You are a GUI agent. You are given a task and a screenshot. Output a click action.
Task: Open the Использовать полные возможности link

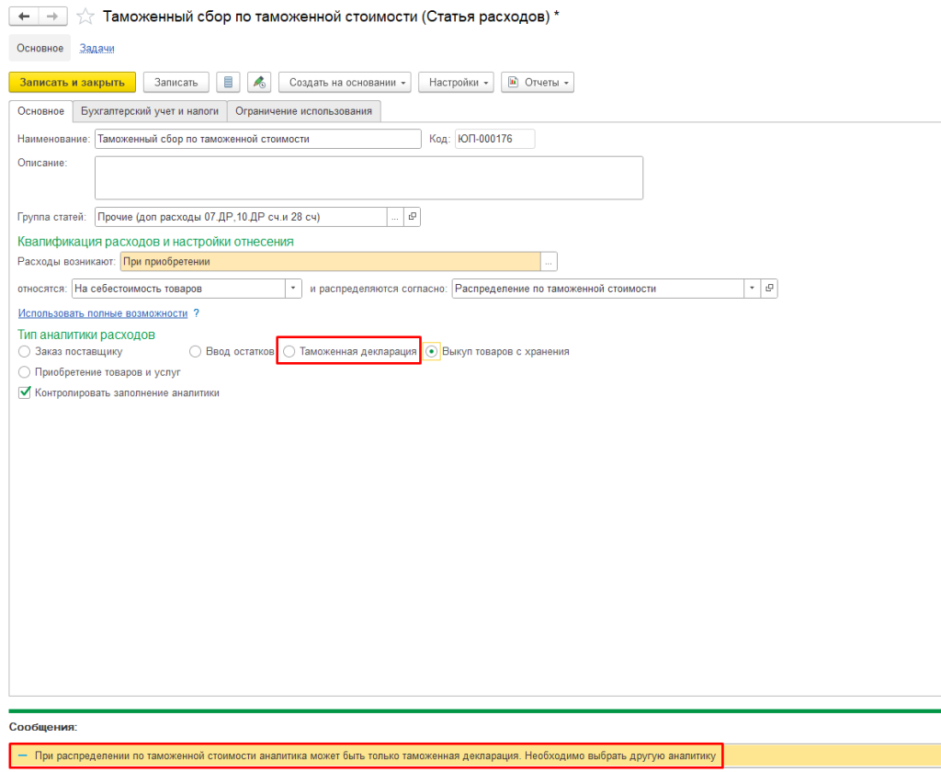(x=102, y=313)
